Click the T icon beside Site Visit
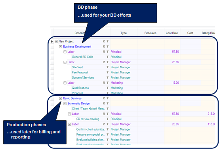The height and width of the screenshot is (152, 223). coord(107,67)
